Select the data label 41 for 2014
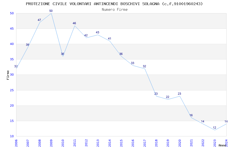Viewport: 229px width, 148px height. tap(110, 39)
